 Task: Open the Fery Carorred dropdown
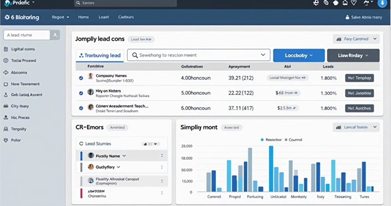pos(356,39)
